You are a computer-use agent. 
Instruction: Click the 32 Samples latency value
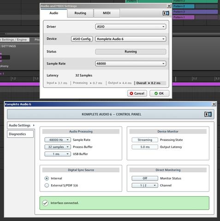[x=84, y=76]
